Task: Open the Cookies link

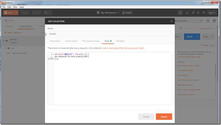Action: pyautogui.click(x=205, y=45)
